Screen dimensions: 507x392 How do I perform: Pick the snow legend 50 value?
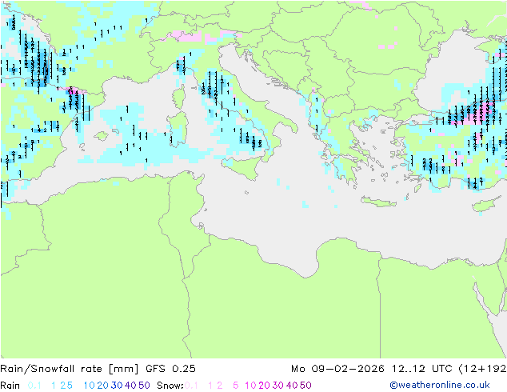coord(306,386)
